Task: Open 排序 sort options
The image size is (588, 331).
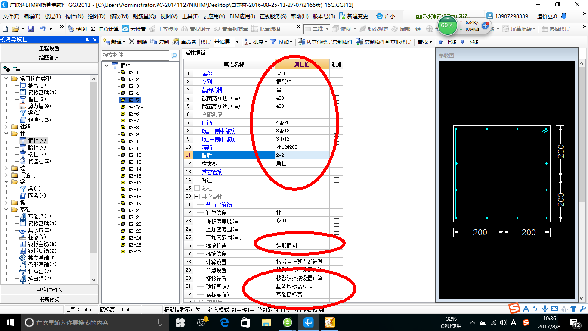Action: click(255, 42)
